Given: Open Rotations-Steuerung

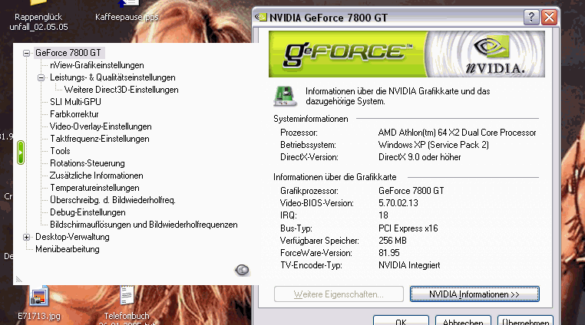Looking at the screenshot, I should [x=88, y=163].
